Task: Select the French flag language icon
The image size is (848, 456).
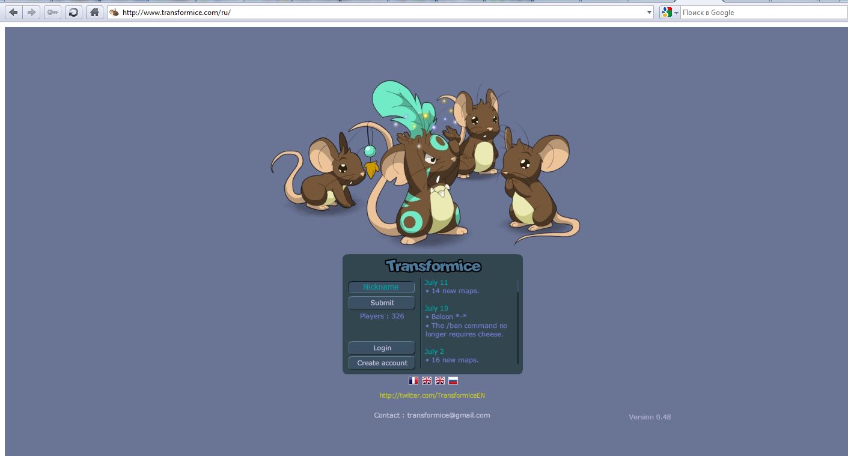Action: click(x=413, y=380)
